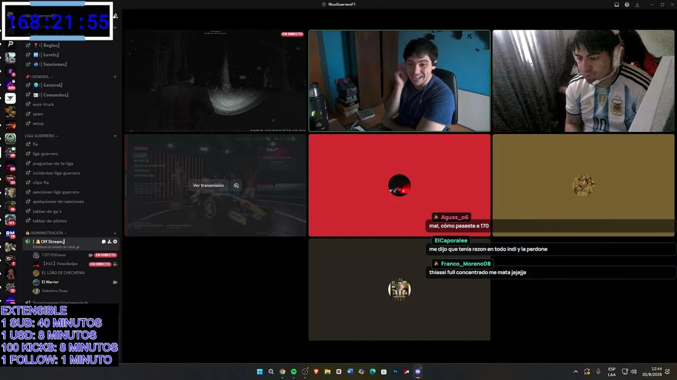The image size is (677, 380).
Task: Open Spotify from the taskbar
Action: tap(294, 372)
